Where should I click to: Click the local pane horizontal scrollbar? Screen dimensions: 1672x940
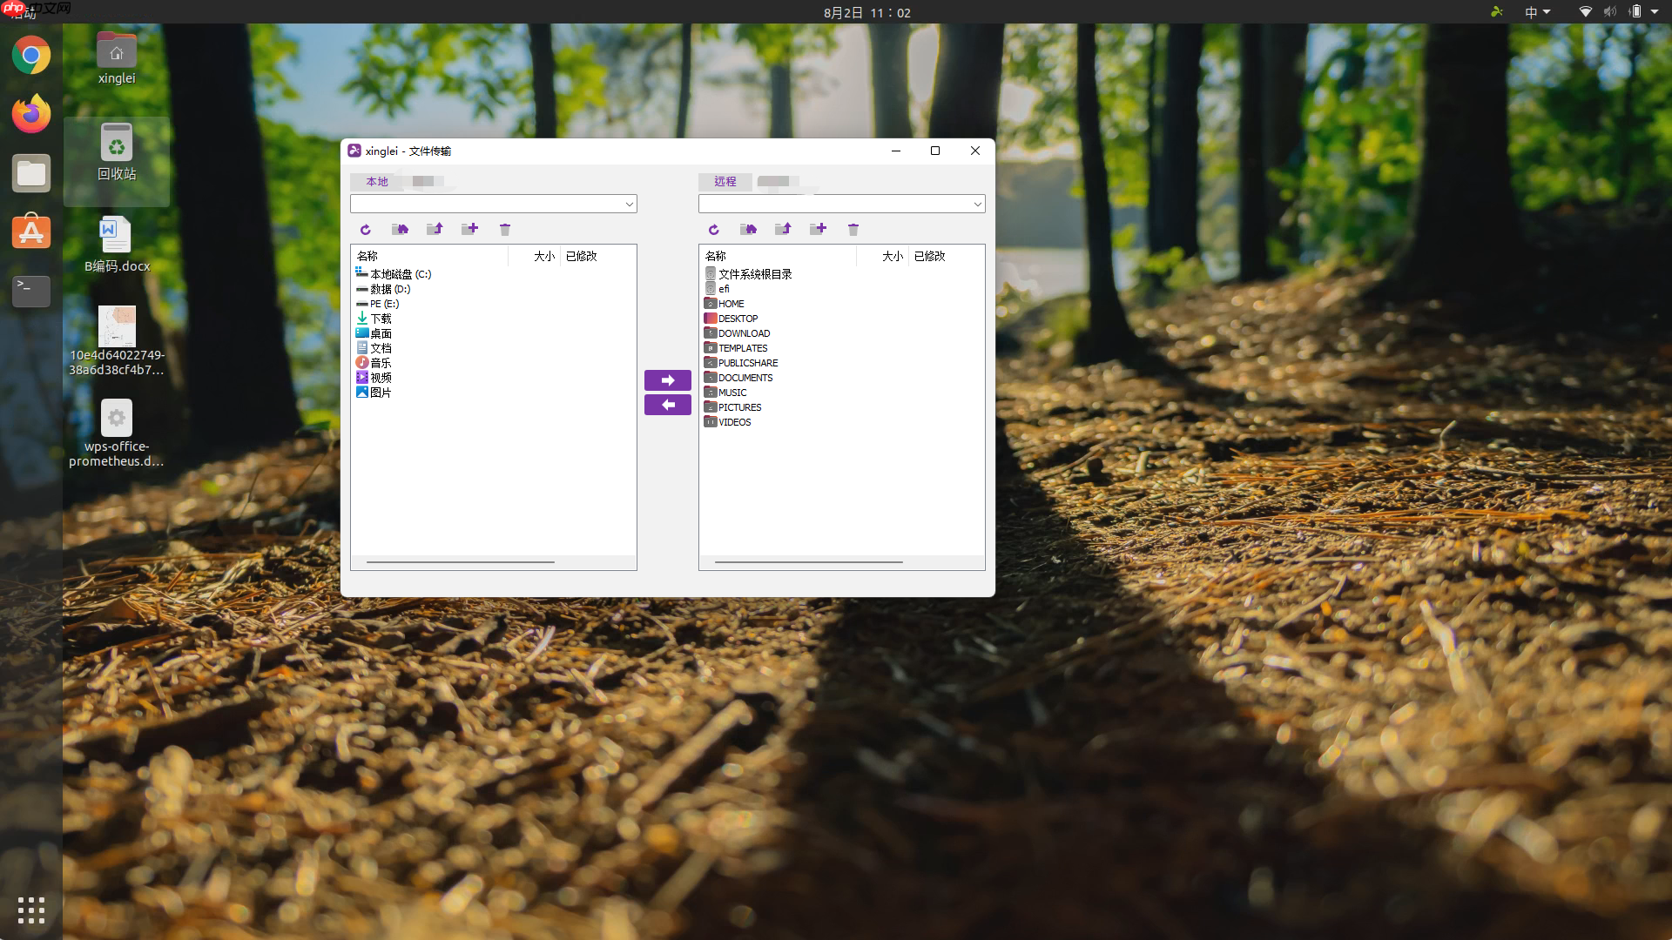(x=461, y=562)
